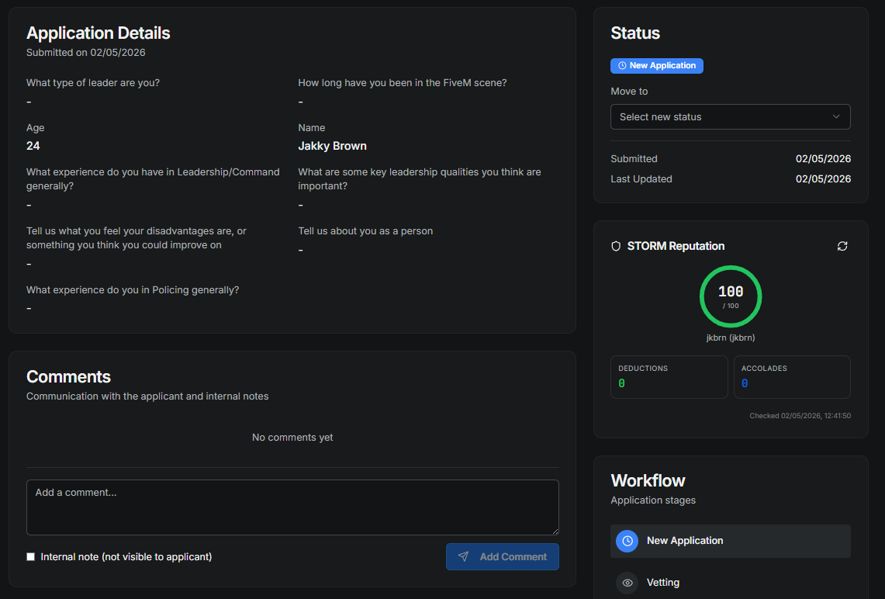Click the Application stages subtitle

[x=653, y=500]
